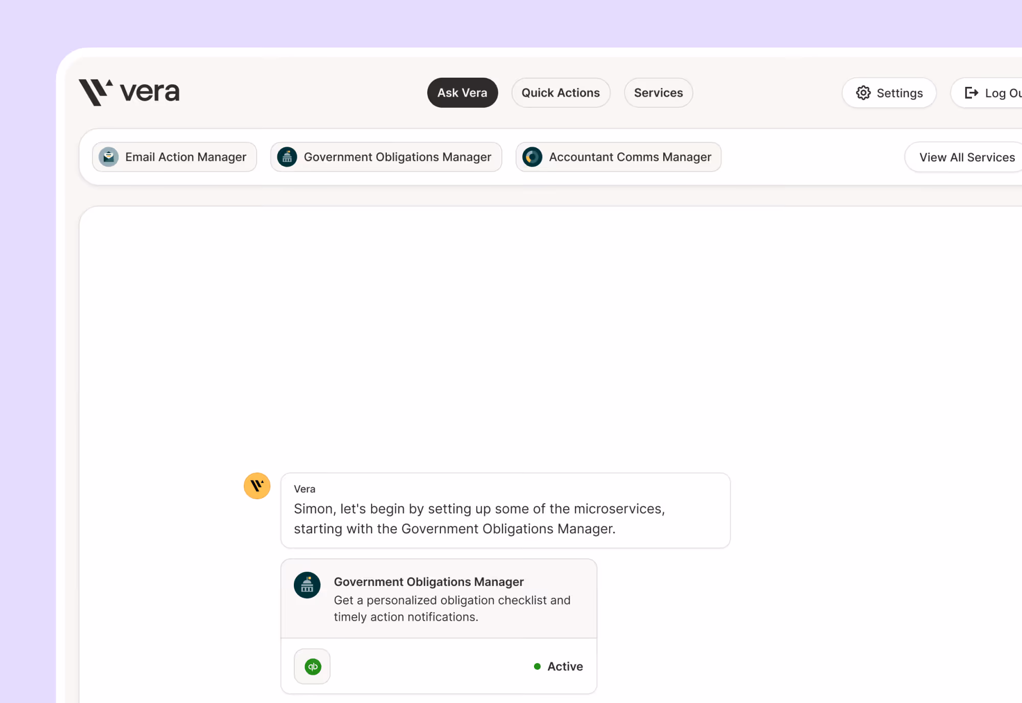Open the Government Obligations Manager card title
The image size is (1022, 703).
429,582
